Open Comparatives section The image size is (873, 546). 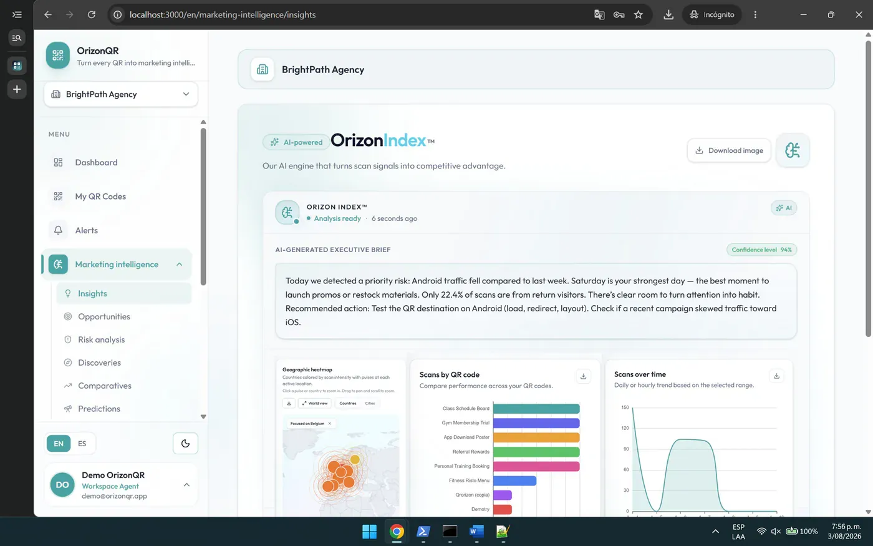[x=123, y=386]
